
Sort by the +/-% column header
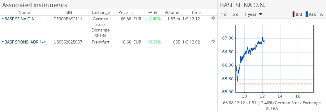pyautogui.click(x=152, y=12)
